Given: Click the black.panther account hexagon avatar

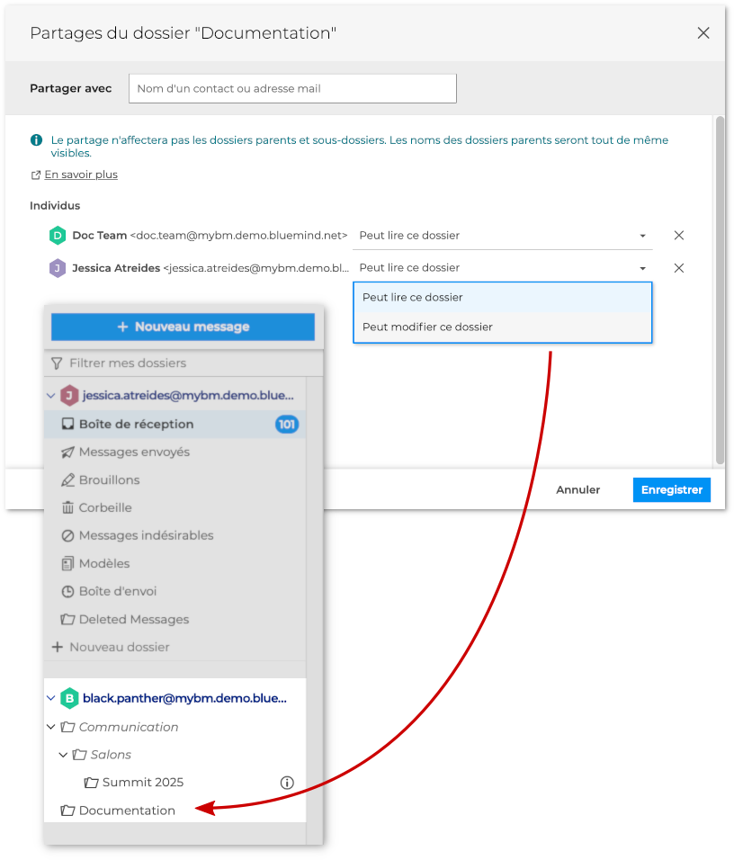Looking at the screenshot, I should coord(69,698).
